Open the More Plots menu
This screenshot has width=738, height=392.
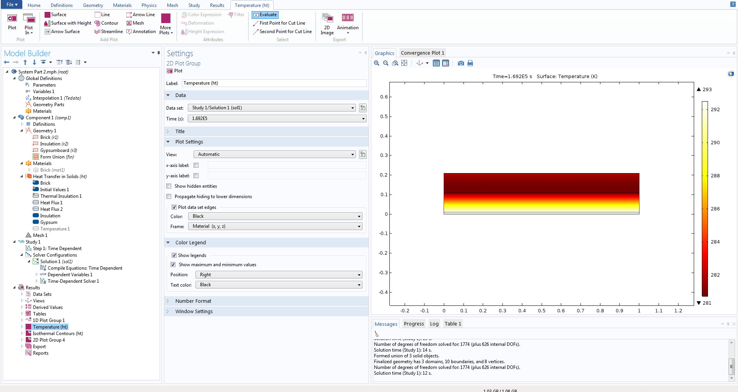(x=166, y=25)
